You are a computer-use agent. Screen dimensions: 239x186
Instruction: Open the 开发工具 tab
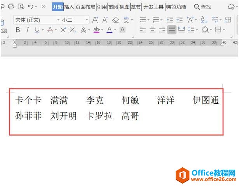click(x=154, y=7)
